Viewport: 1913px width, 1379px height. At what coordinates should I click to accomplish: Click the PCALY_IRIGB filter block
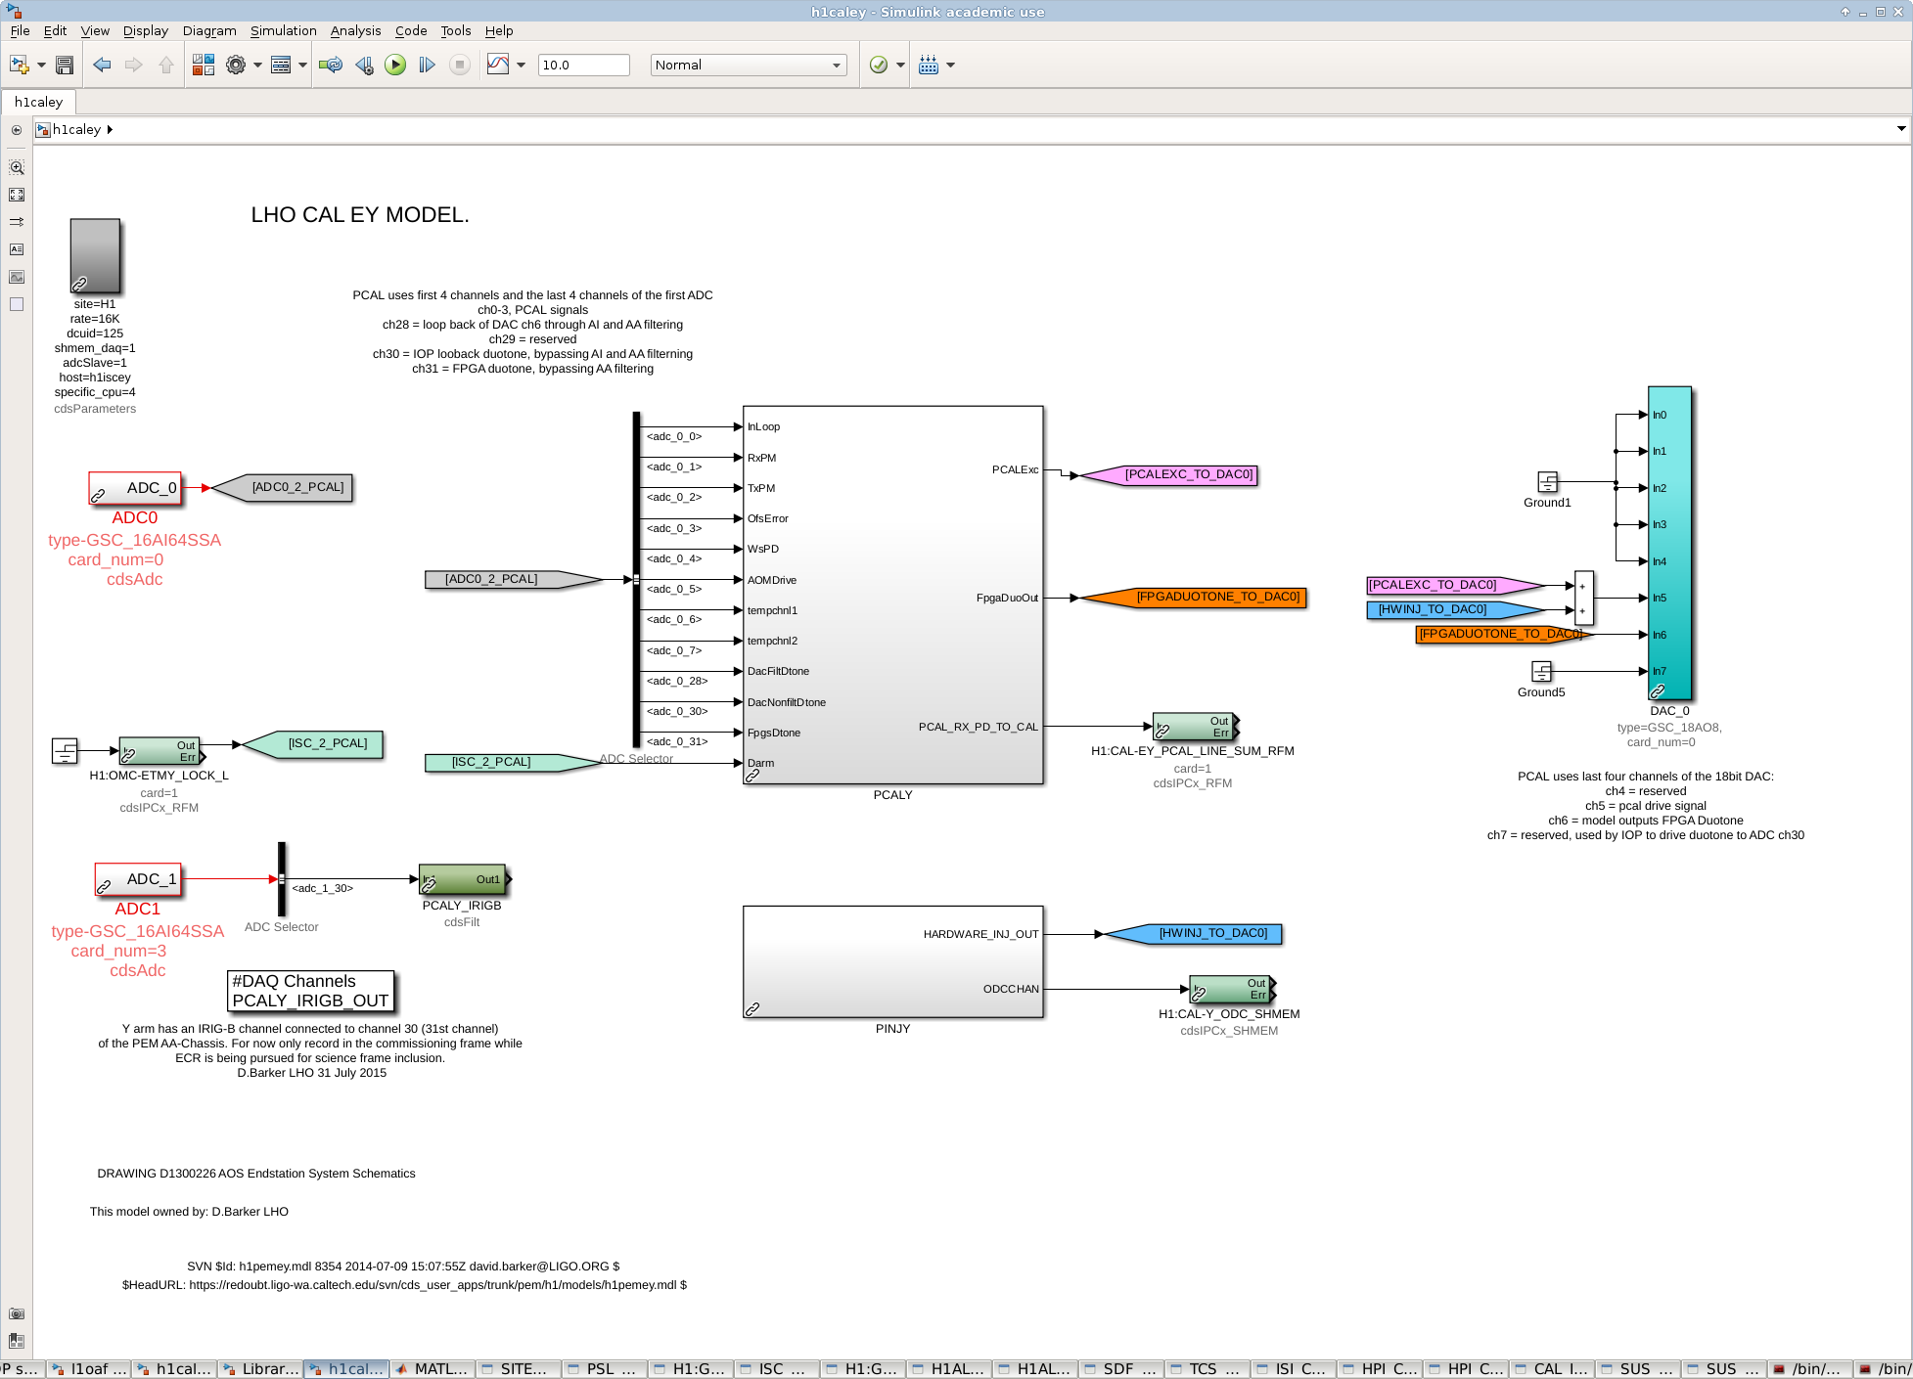coord(462,879)
